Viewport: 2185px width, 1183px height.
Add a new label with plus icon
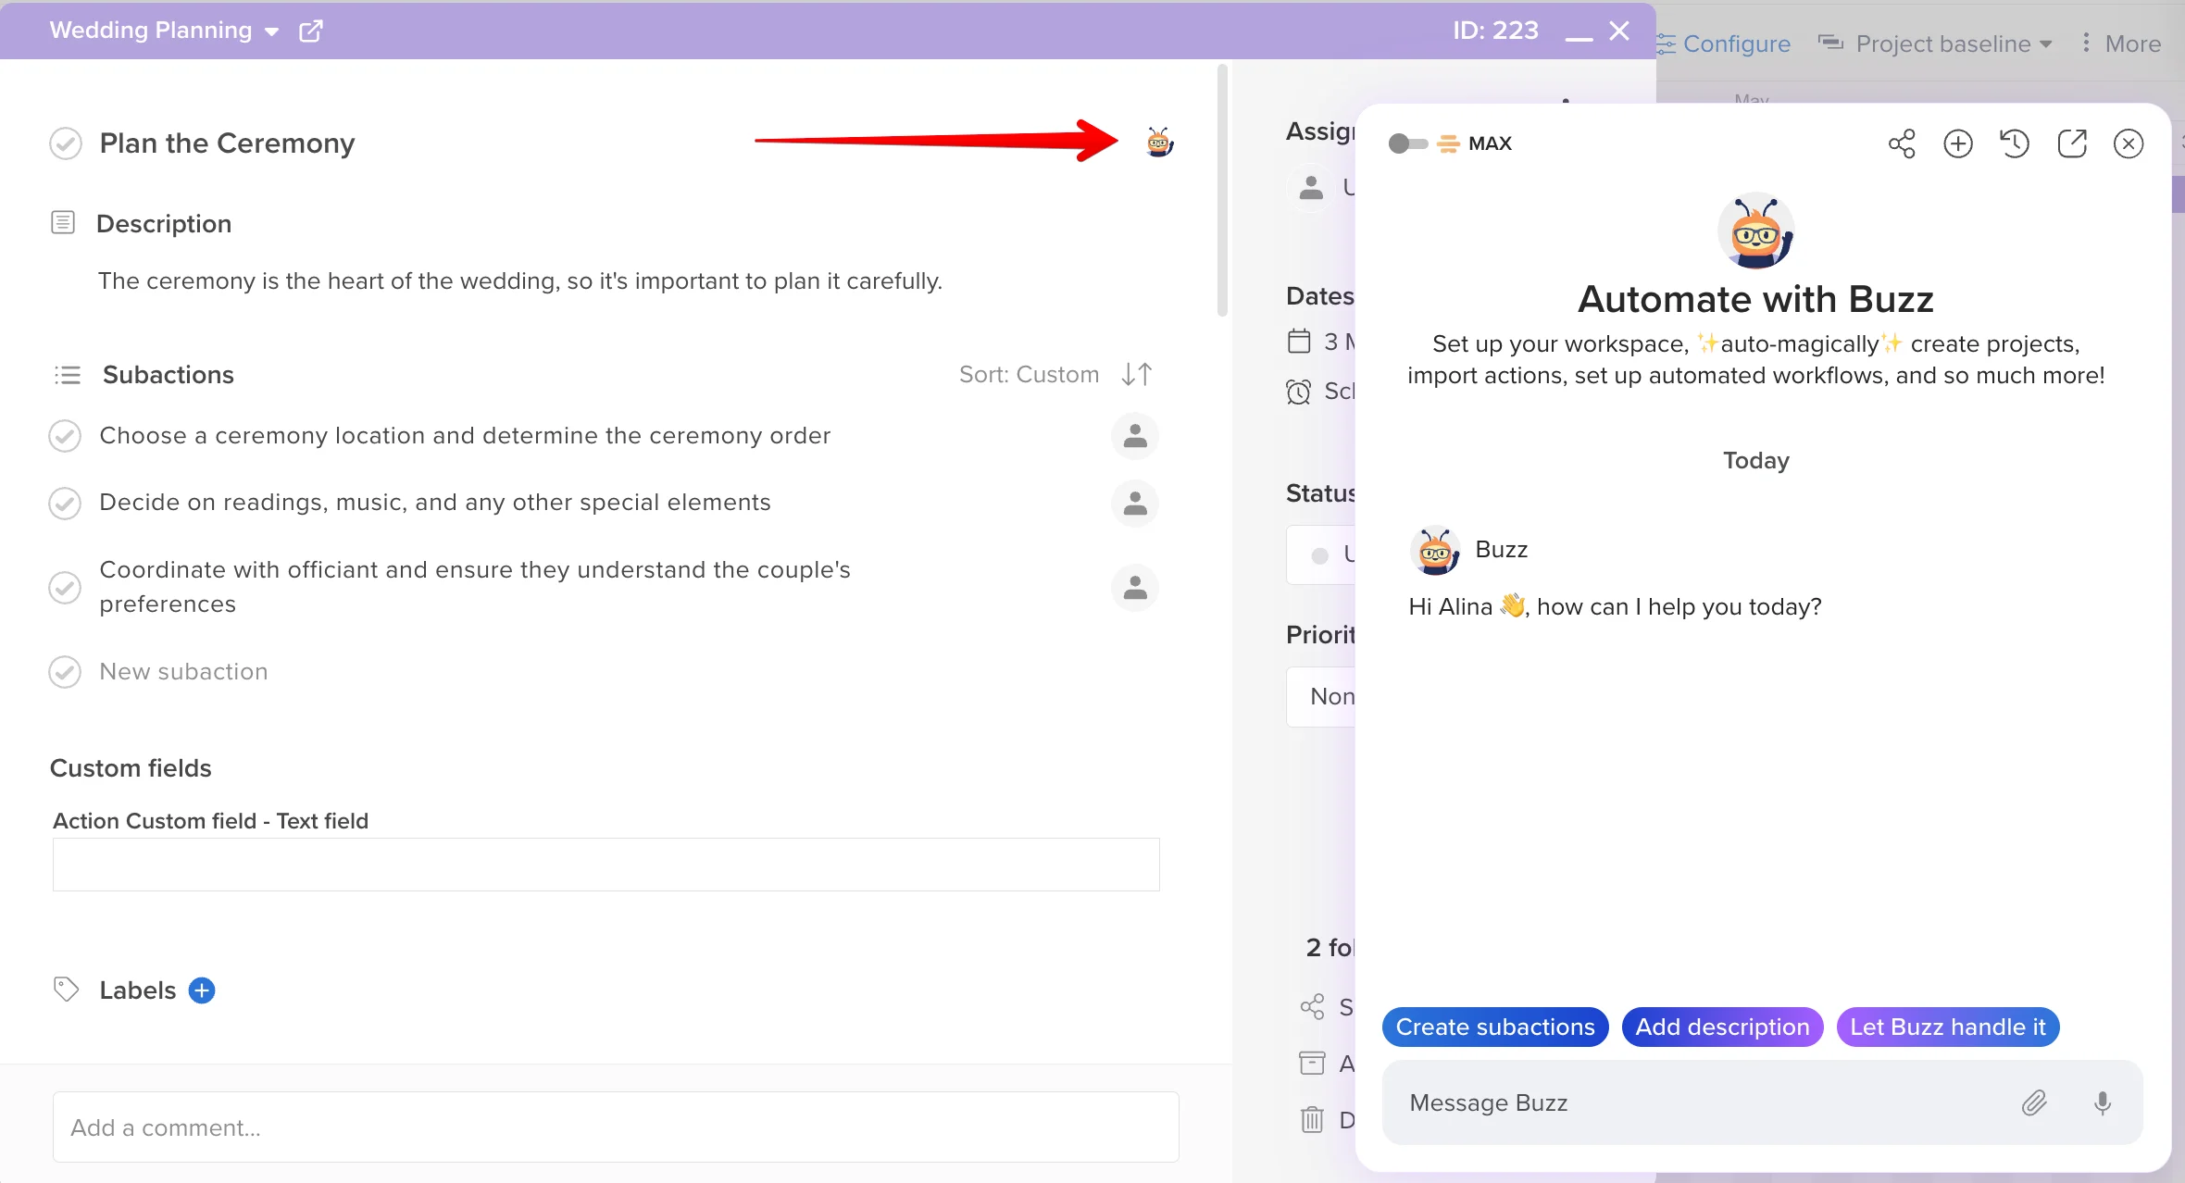tap(202, 990)
